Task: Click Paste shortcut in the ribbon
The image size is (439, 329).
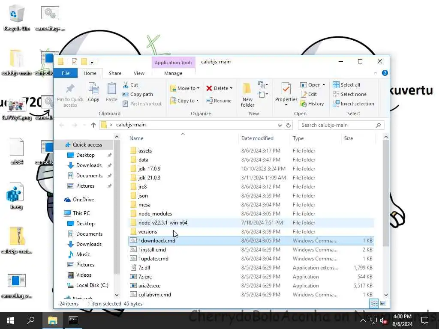Action: coord(142,104)
